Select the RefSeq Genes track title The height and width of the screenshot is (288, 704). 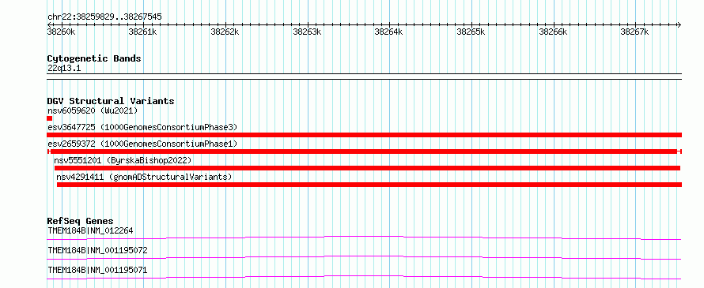click(81, 221)
